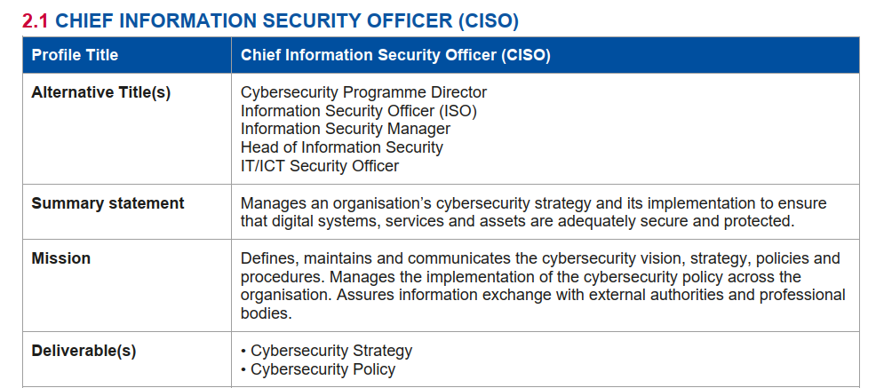Click the line mentioning digital systems, services and assets
The height and width of the screenshot is (388, 892).
click(x=517, y=221)
